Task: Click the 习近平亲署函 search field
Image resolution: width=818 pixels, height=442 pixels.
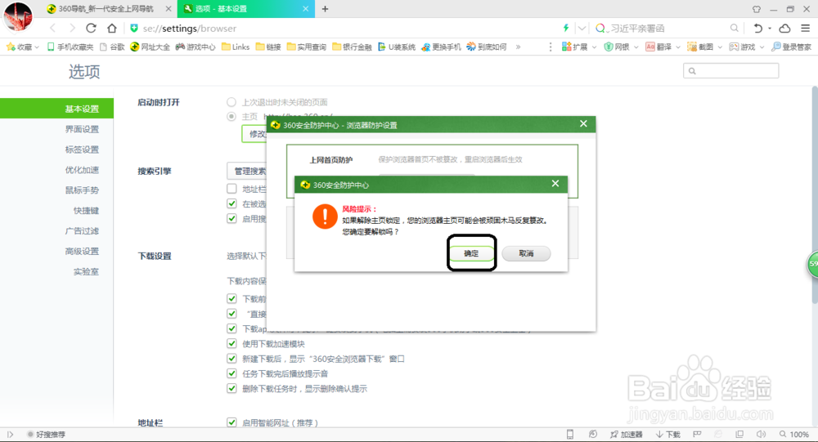Action: pos(638,28)
